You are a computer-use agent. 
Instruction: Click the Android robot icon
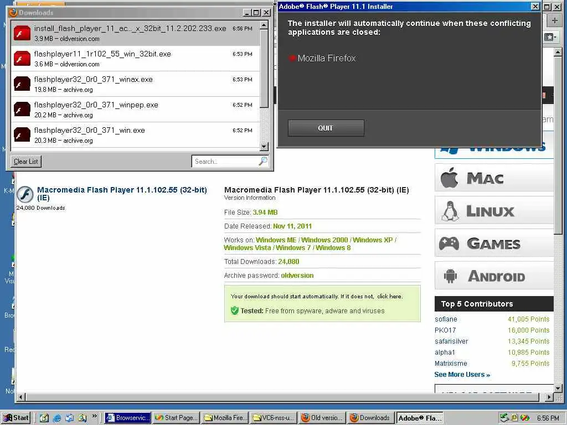(x=450, y=277)
